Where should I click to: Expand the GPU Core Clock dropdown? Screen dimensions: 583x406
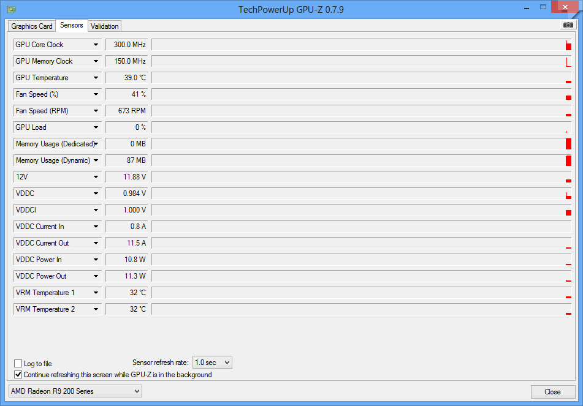58,45
